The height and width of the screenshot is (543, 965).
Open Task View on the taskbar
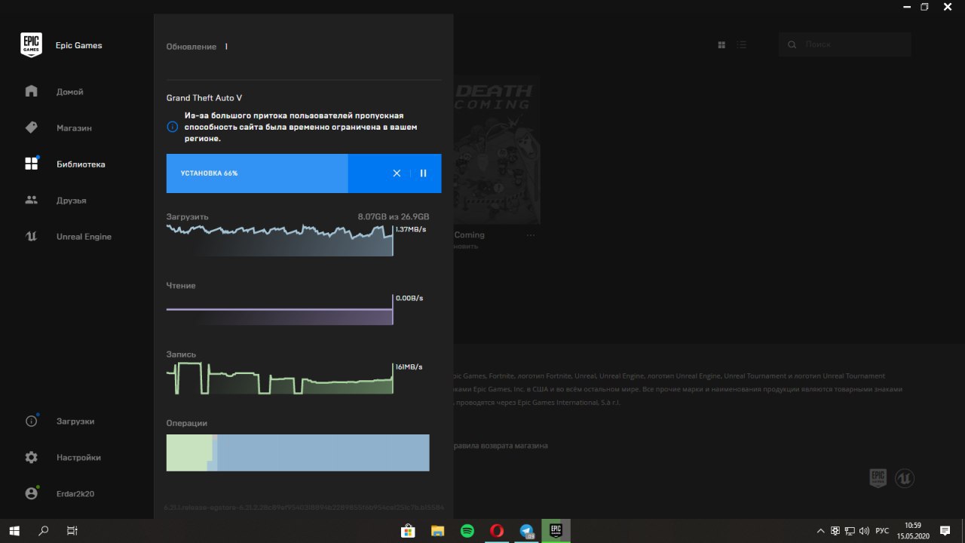click(x=72, y=531)
